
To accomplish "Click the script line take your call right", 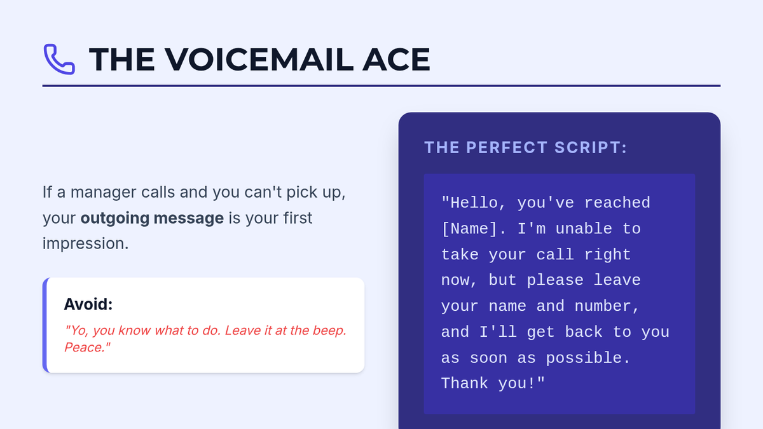I will coord(535,254).
